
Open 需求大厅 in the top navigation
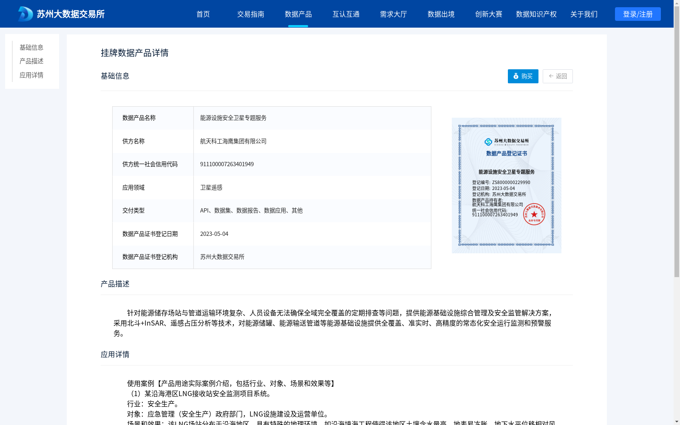[394, 14]
